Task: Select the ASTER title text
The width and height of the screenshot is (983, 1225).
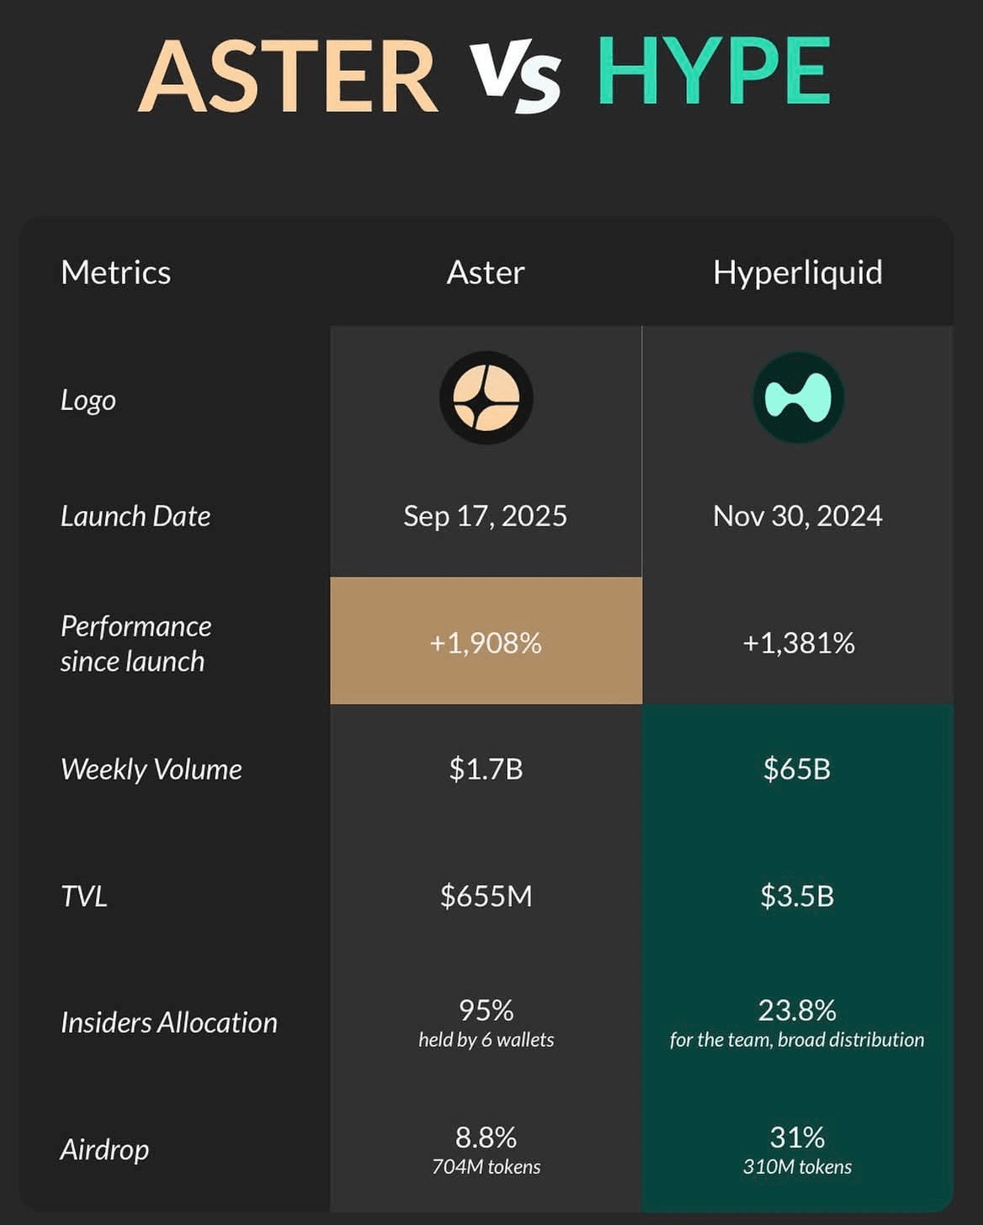Action: [x=289, y=76]
